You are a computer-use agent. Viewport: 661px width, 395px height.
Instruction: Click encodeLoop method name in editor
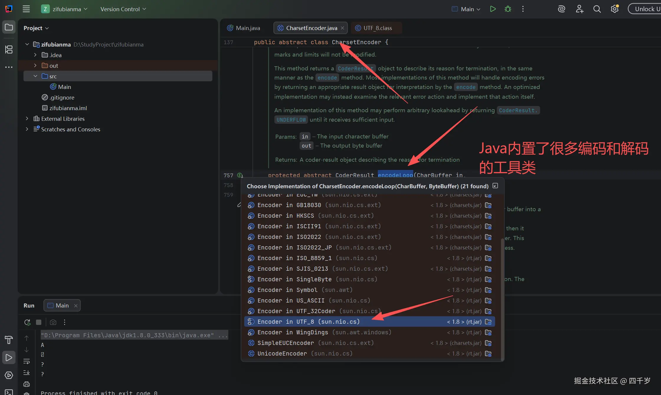(x=395, y=175)
